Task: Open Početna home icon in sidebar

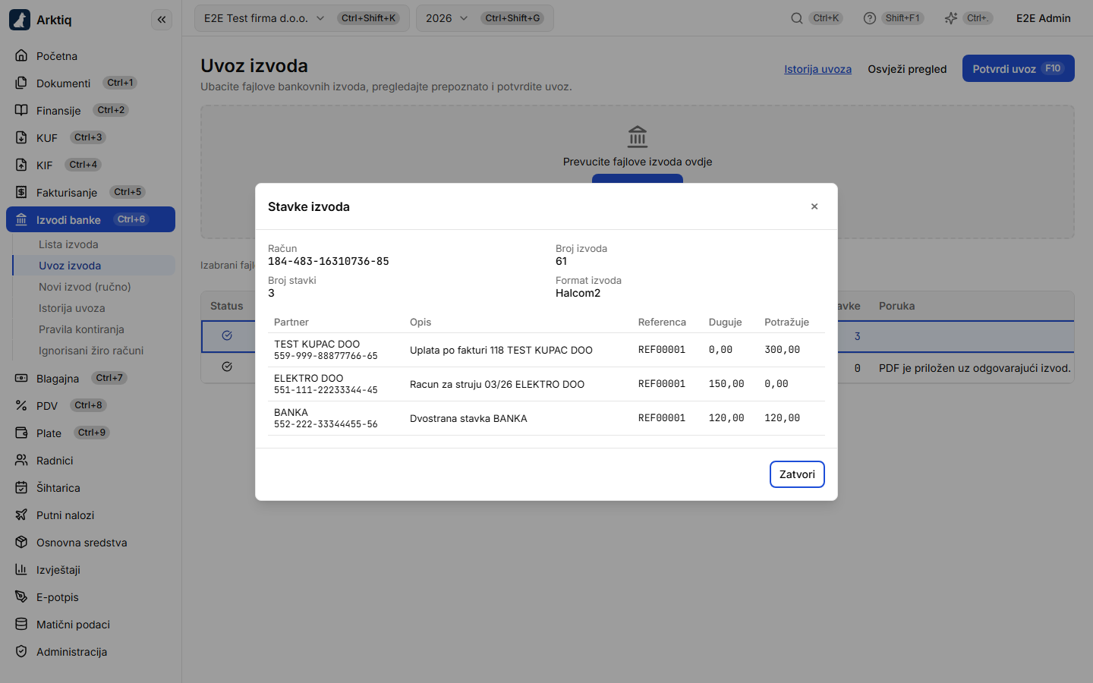Action: pos(21,55)
